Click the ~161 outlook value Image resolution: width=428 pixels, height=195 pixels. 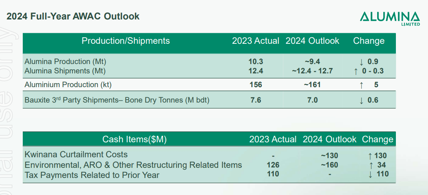(312, 85)
